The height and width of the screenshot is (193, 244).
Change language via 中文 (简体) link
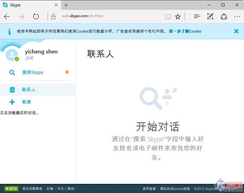click(x=66, y=189)
